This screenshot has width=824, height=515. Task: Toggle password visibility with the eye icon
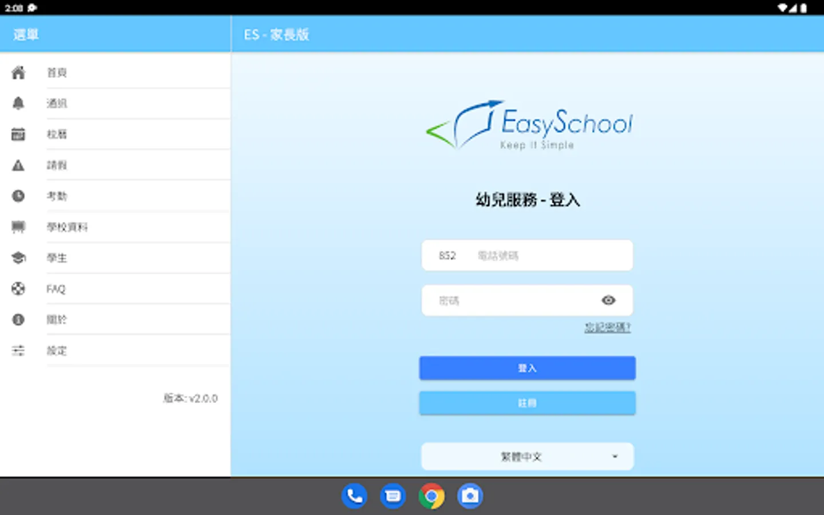[608, 300]
